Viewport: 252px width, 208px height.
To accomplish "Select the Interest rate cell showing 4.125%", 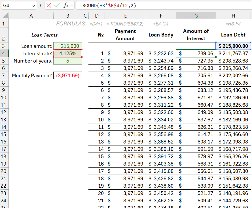I will tap(67, 53).
